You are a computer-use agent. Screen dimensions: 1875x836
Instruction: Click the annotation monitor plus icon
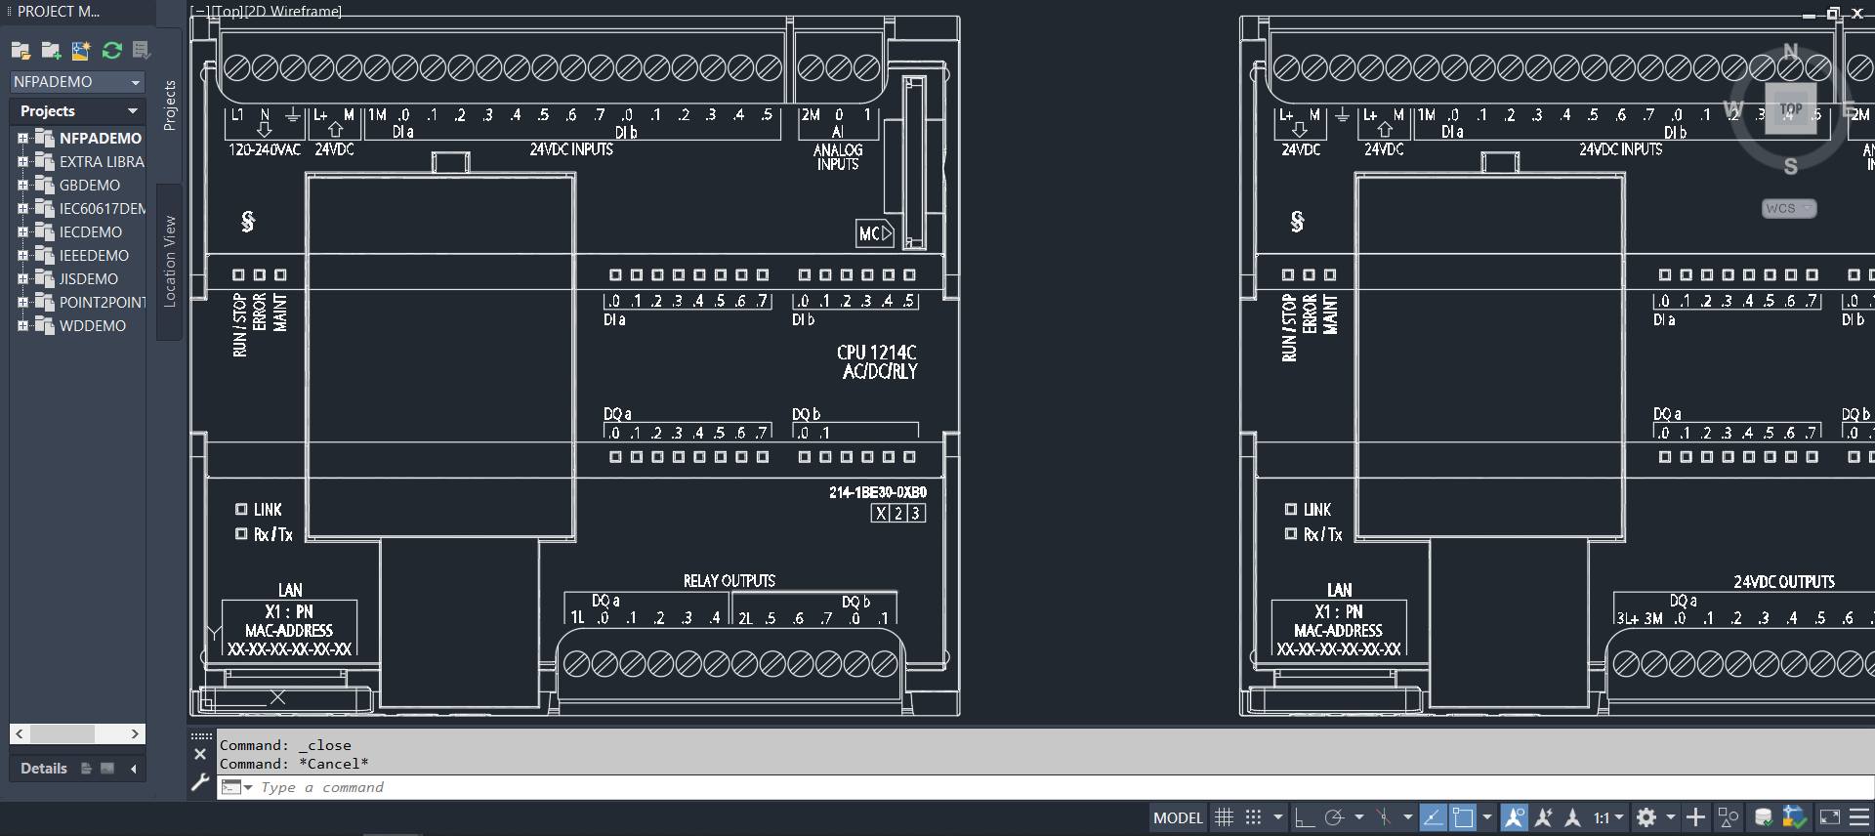[1696, 818]
